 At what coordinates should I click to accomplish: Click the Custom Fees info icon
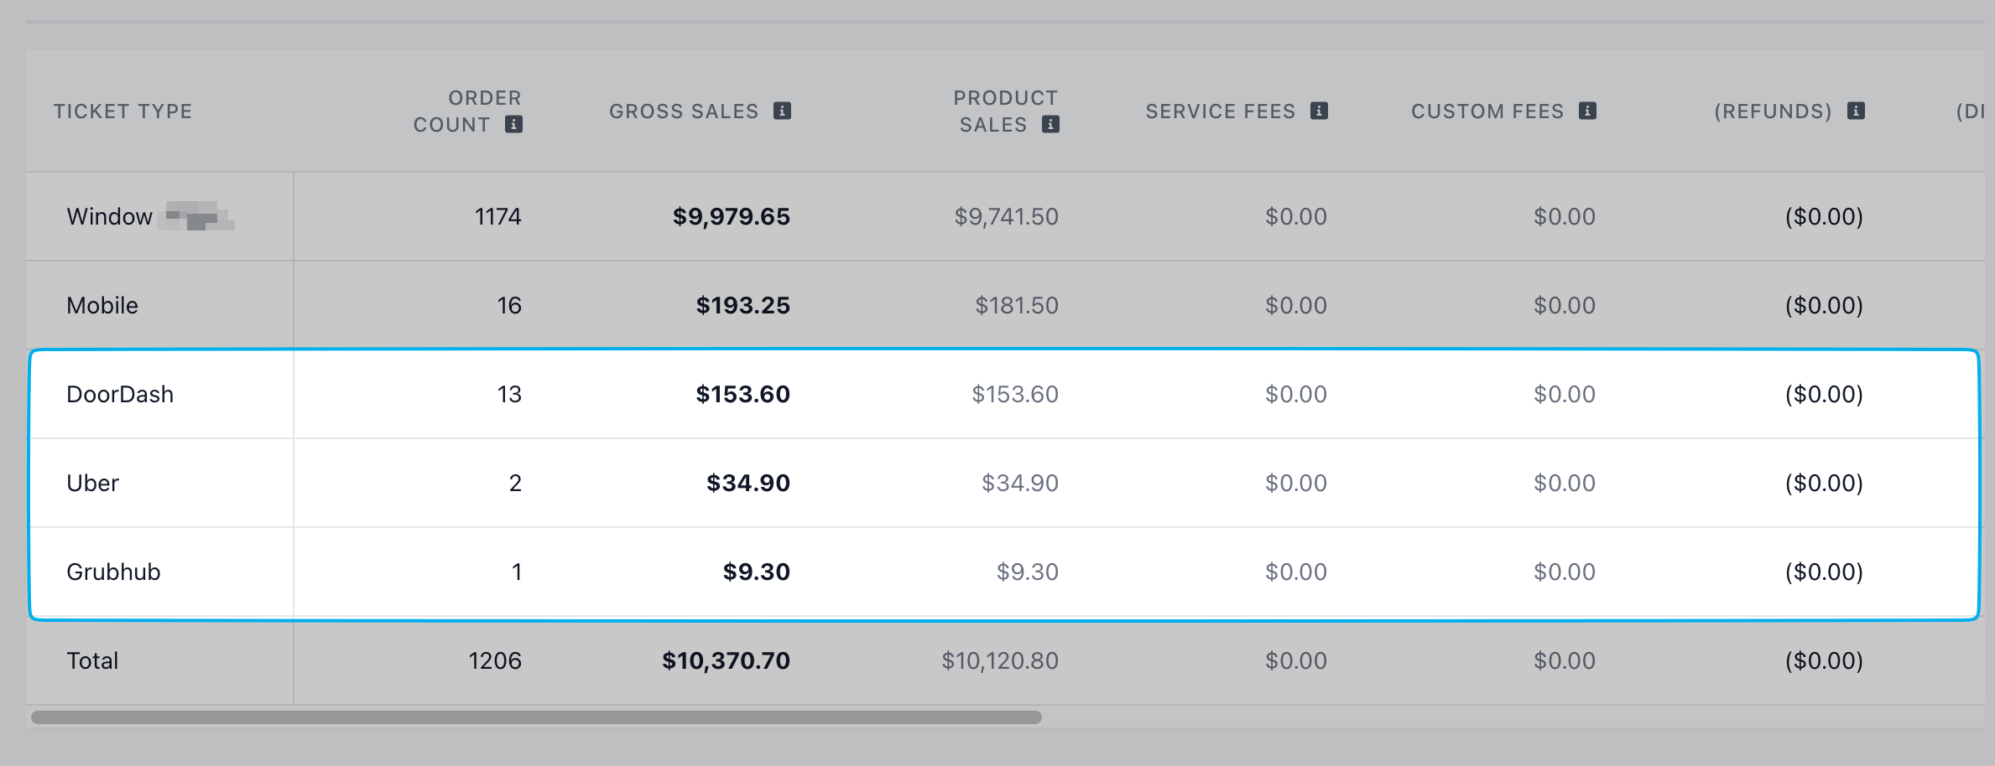point(1587,111)
